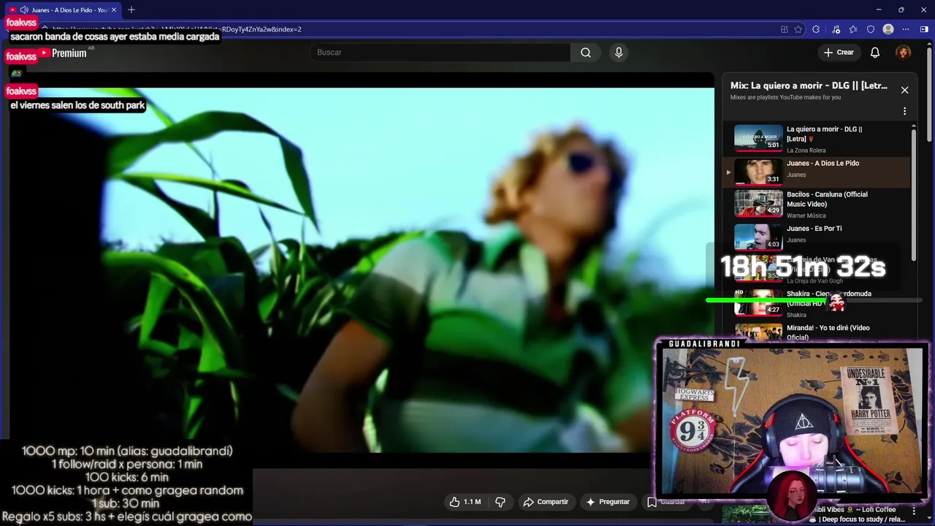Play La quiero a morir - DLG thumbnail

click(758, 137)
